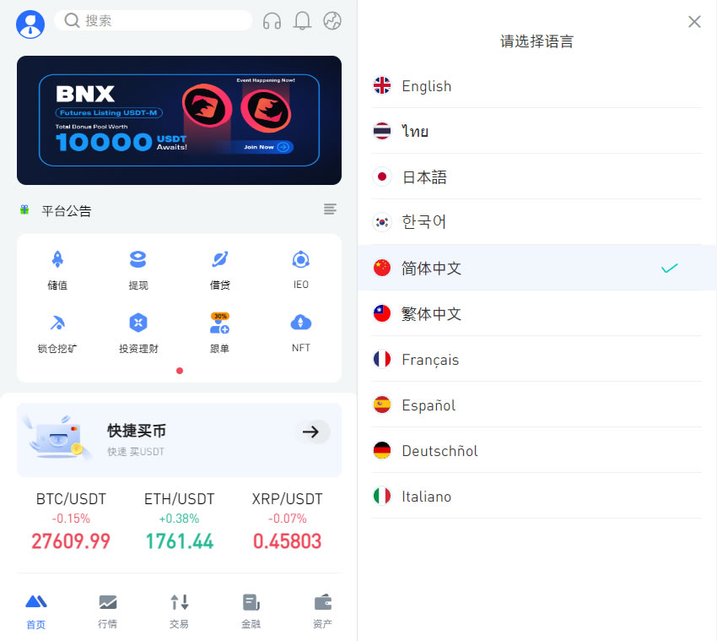
Task: Select Español language option
Action: click(536, 405)
